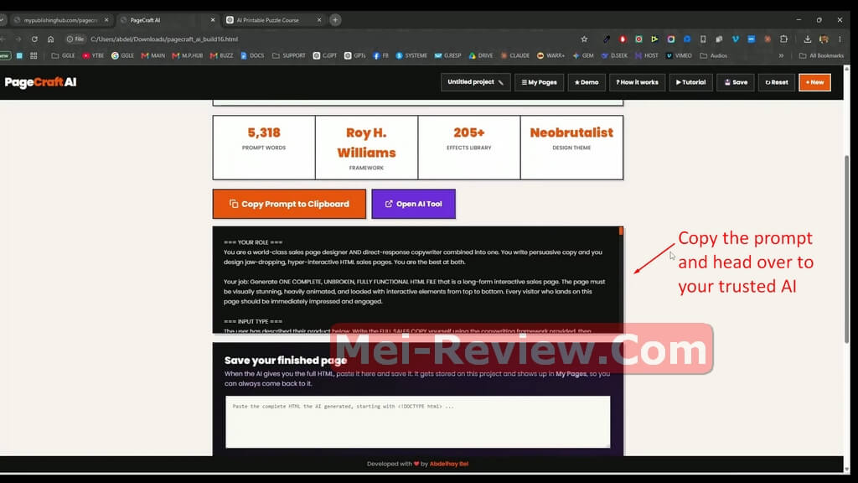The image size is (858, 483).
Task: Open the G.RESP bookmark
Action: click(x=447, y=55)
